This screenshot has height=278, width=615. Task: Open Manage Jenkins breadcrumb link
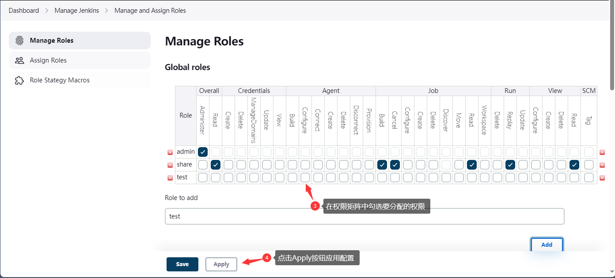click(76, 11)
